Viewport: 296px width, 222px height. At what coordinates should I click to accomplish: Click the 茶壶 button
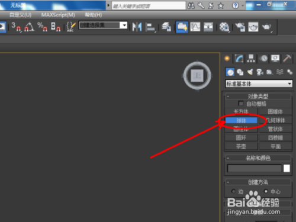click(x=241, y=146)
